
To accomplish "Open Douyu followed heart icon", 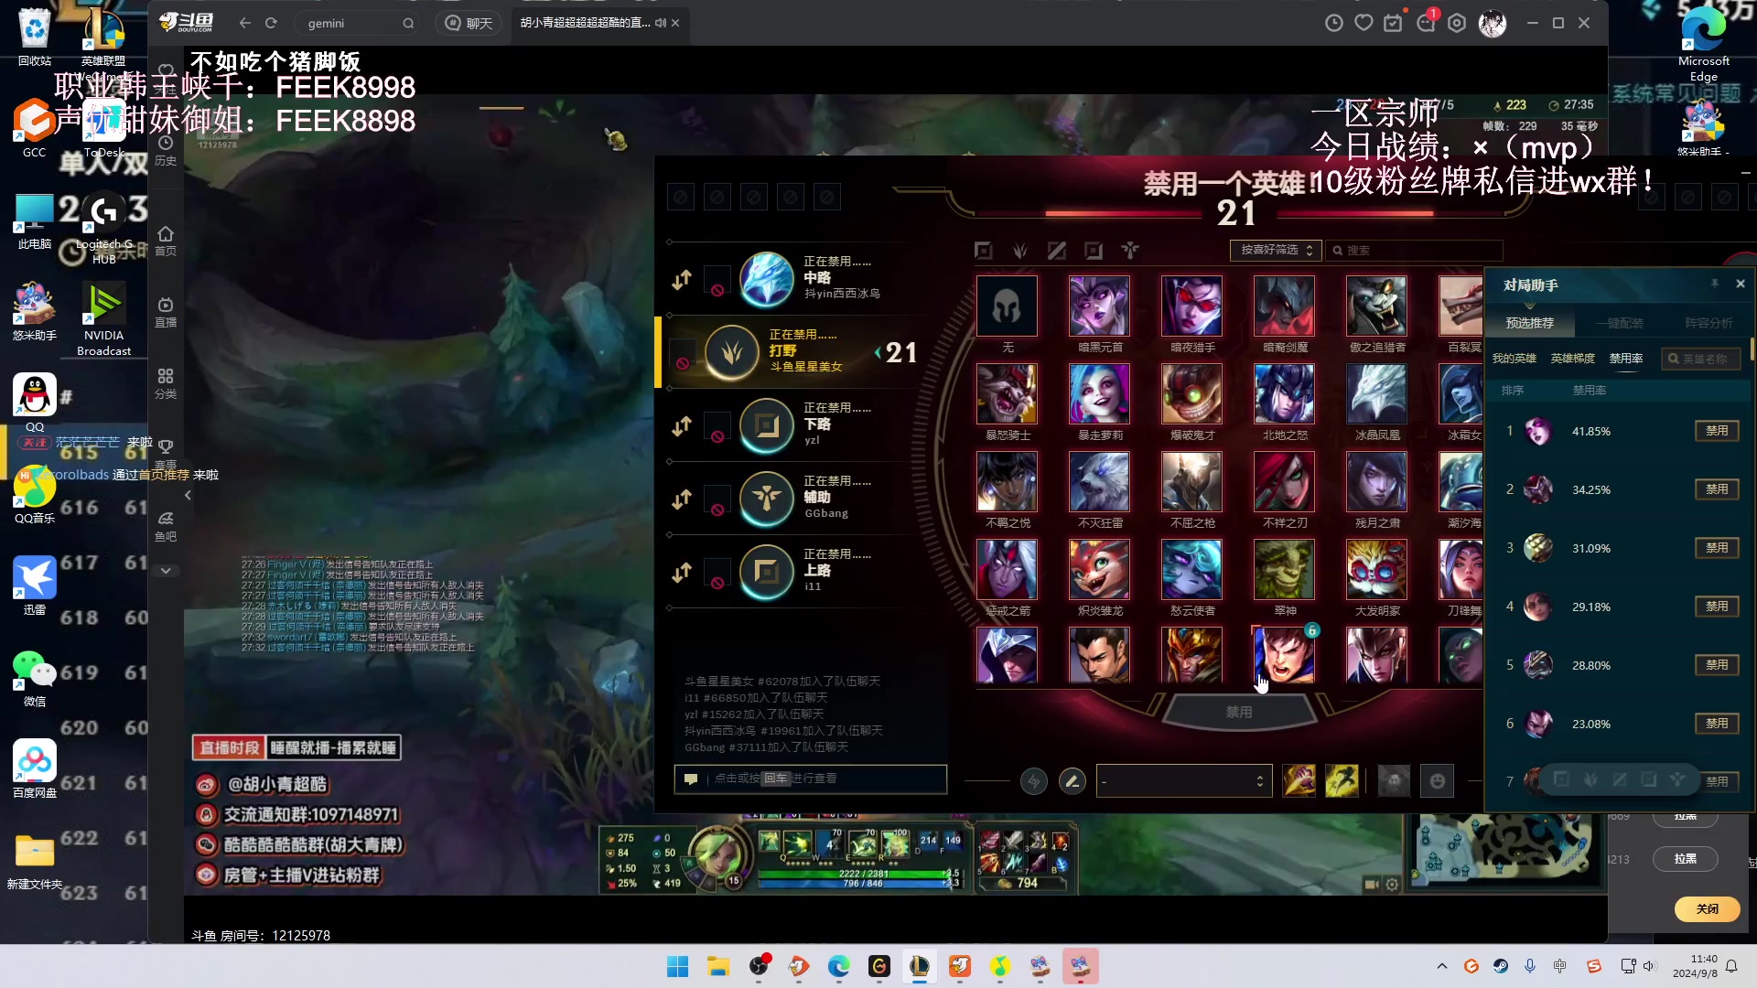I will pos(1364,23).
